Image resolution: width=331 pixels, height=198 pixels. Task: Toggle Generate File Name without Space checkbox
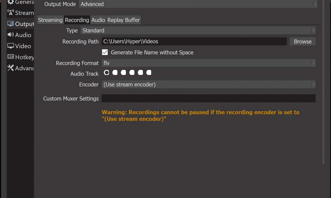pos(105,52)
